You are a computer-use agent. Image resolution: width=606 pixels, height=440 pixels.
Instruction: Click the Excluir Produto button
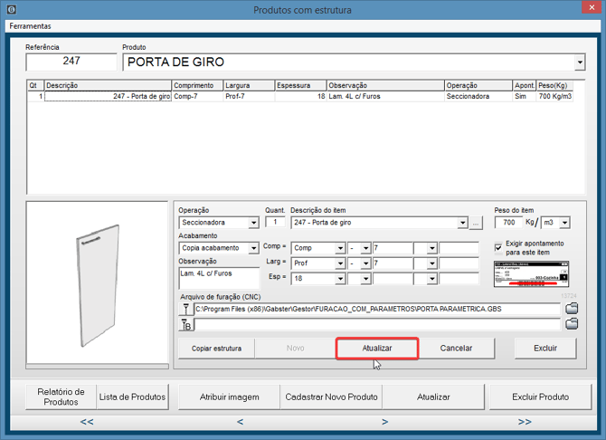[x=542, y=397]
